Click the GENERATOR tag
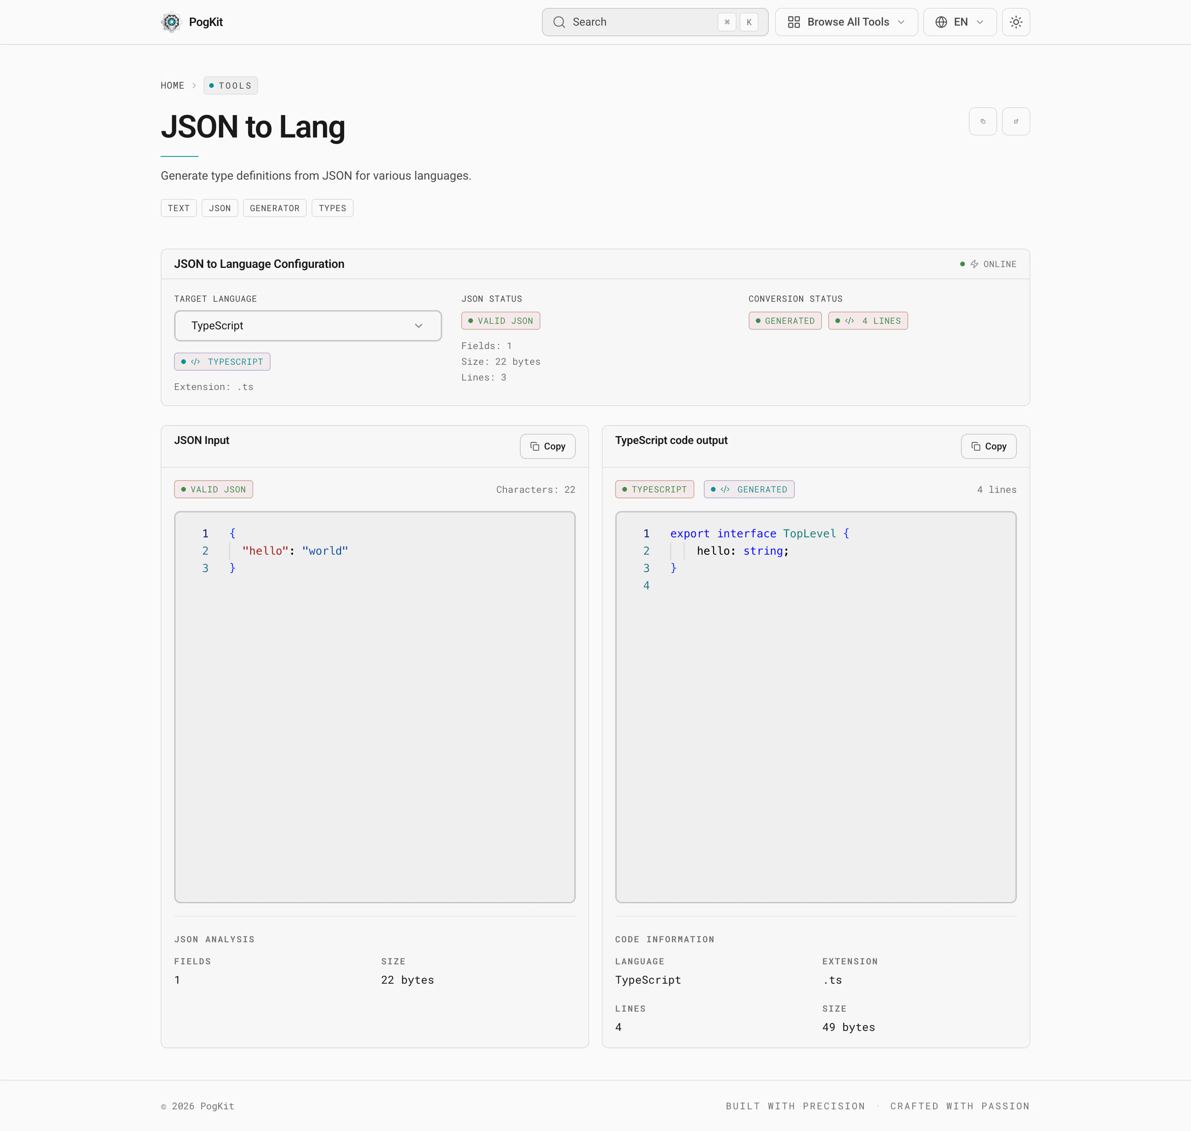The image size is (1191, 1131). pyautogui.click(x=275, y=208)
